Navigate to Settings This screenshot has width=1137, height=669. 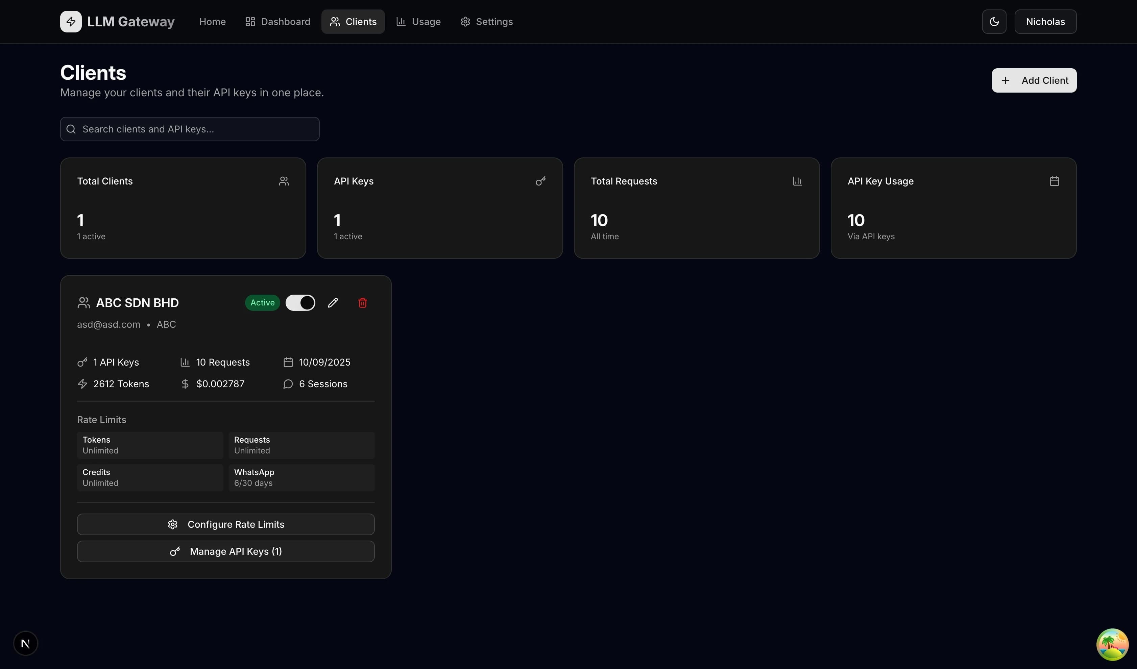coord(486,21)
